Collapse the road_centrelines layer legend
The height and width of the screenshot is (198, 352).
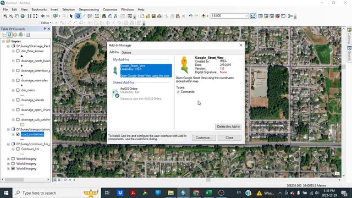[13, 134]
